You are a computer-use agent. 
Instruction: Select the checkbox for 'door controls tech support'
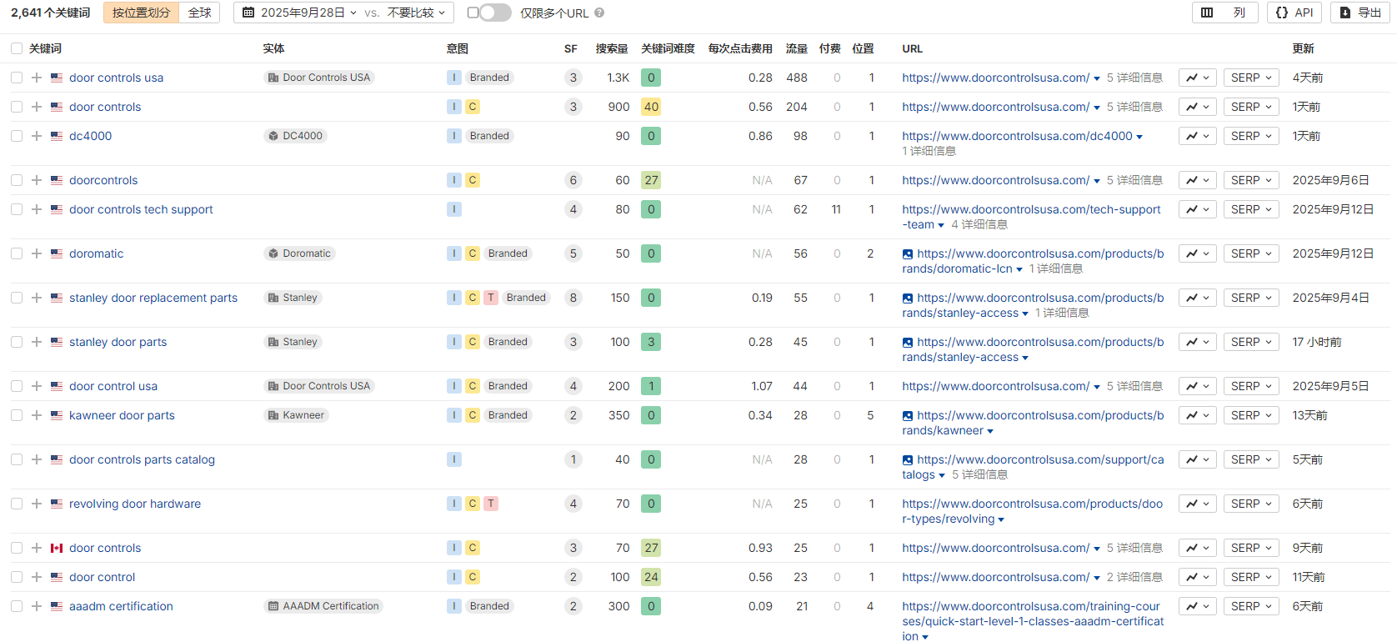tap(17, 209)
